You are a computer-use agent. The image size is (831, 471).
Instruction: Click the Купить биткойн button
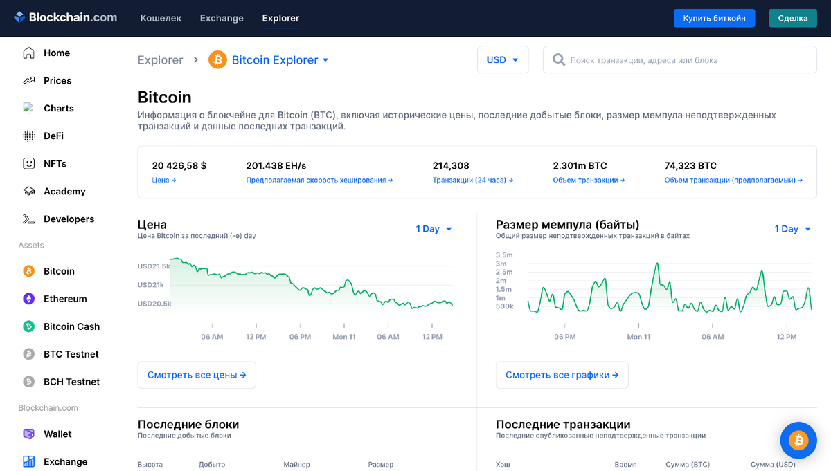click(x=714, y=18)
